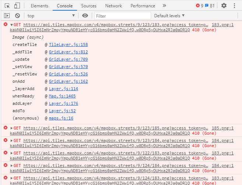
Task: Toggle the live expression eye icon
Action: coord(85,15)
